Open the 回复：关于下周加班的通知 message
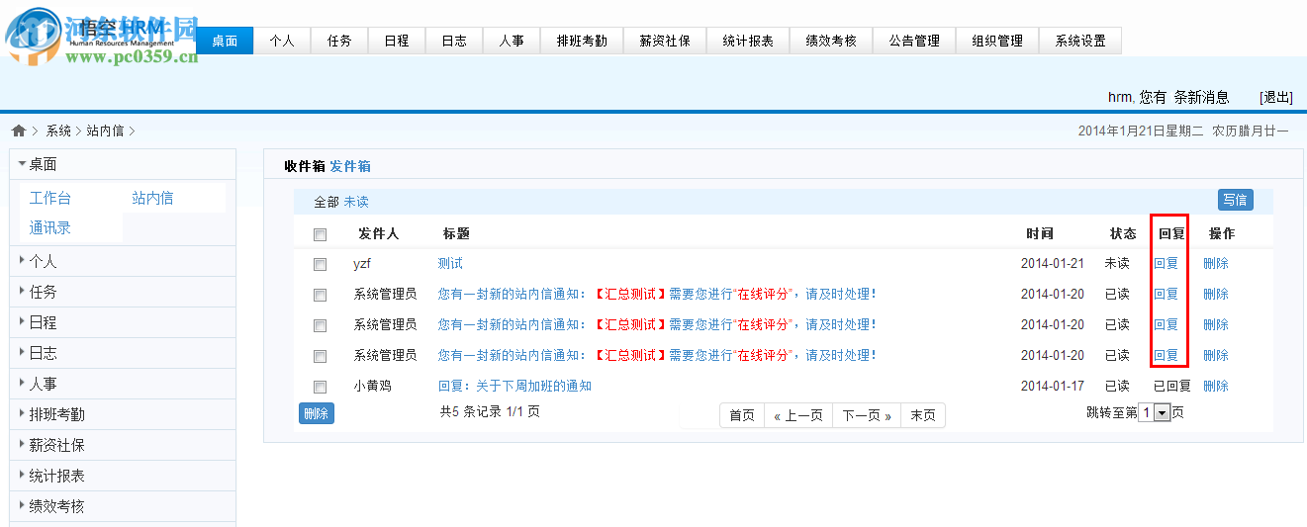The height and width of the screenshot is (527, 1307). pos(514,387)
